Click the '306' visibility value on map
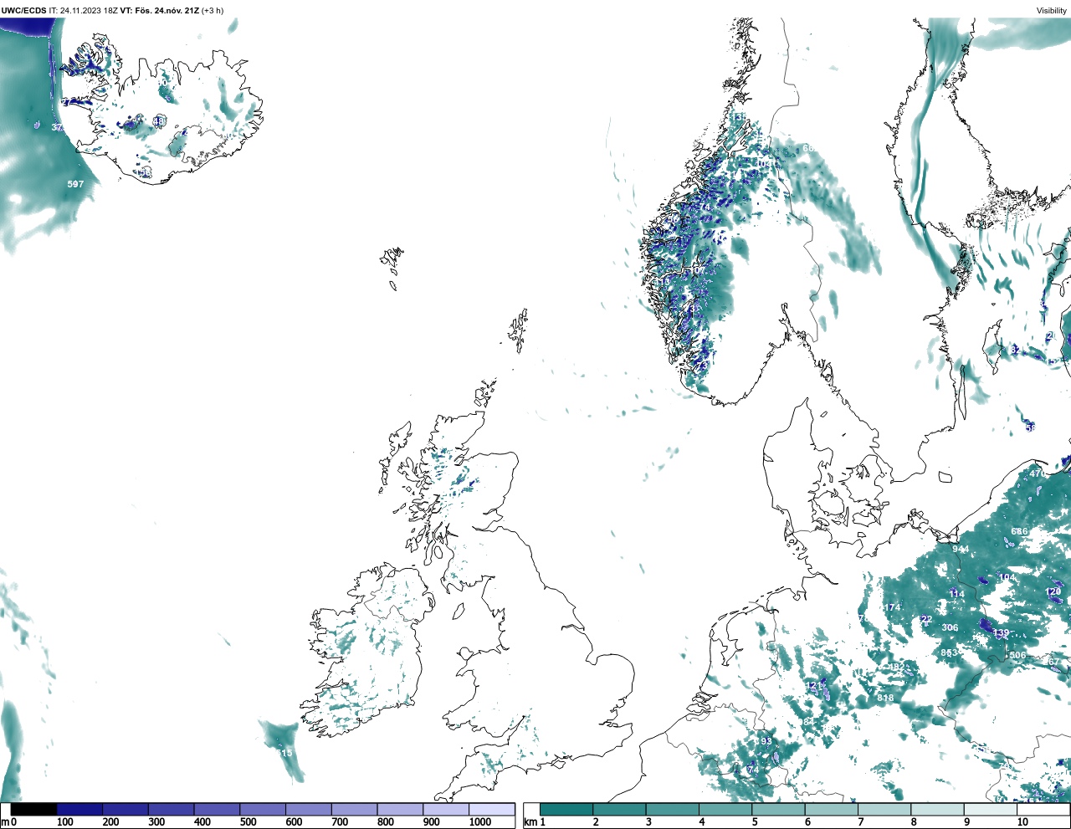Screen dimensions: 1071x829 click(x=950, y=627)
